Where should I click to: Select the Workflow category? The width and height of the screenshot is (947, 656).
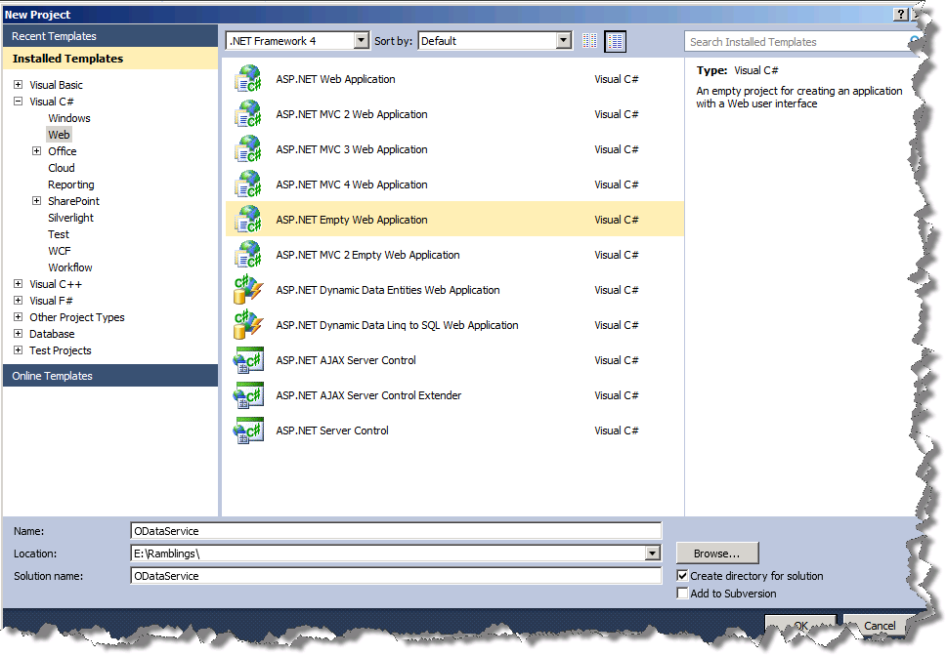click(70, 267)
